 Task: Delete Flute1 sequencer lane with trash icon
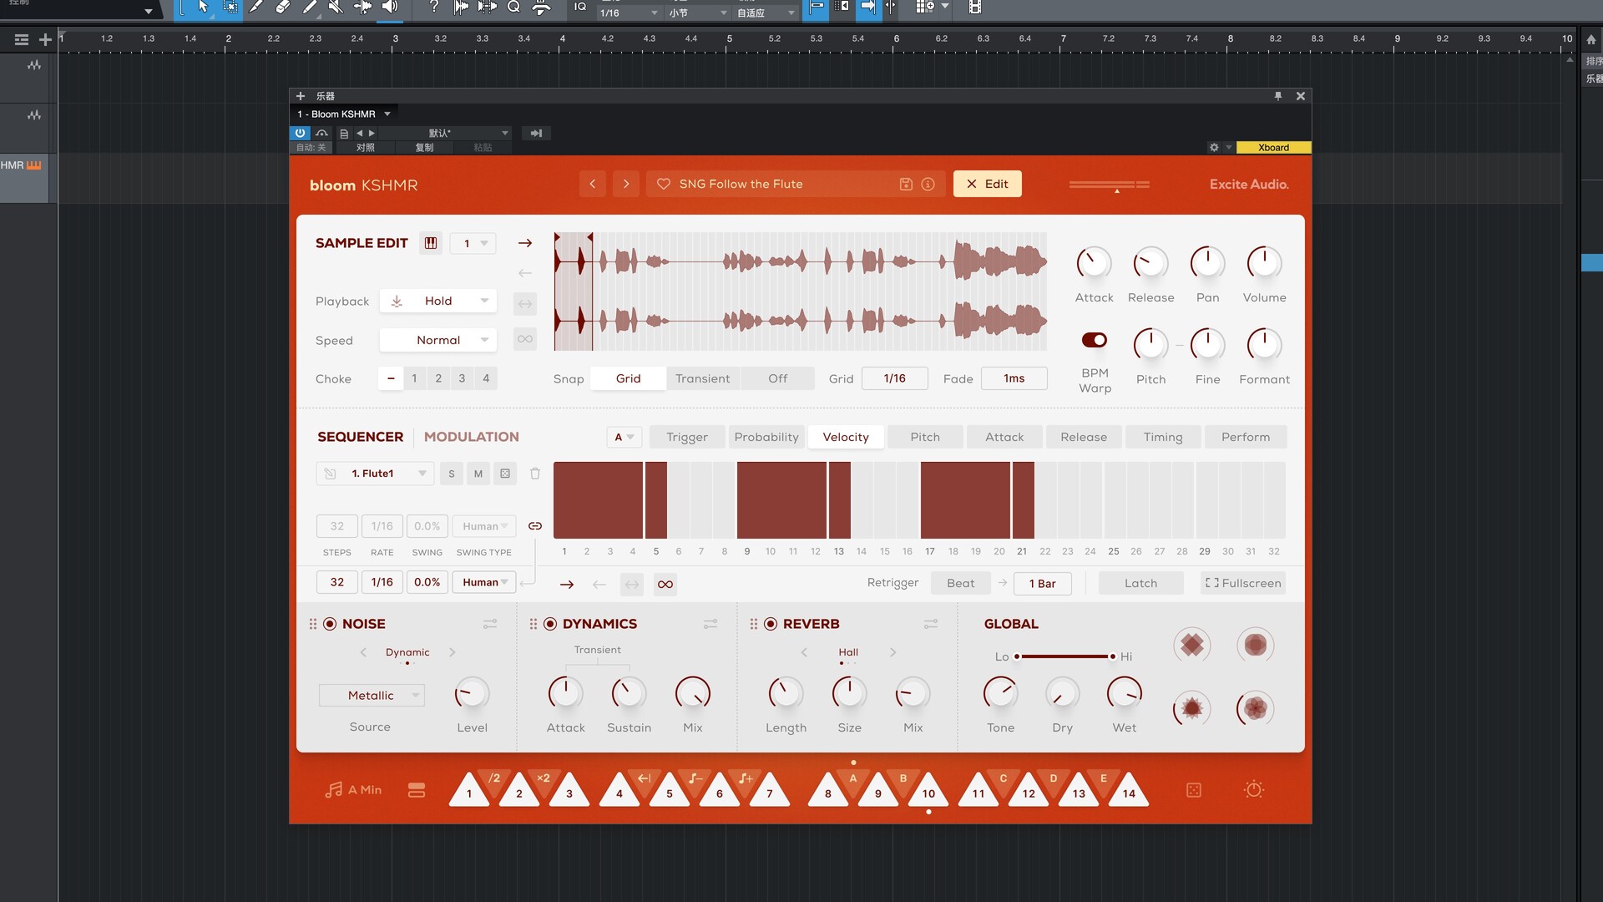tap(535, 474)
